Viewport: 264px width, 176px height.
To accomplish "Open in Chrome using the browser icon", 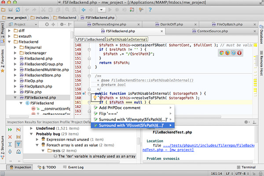I will tap(221, 53).
